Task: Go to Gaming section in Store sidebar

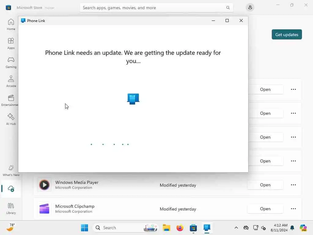Action: point(11,62)
